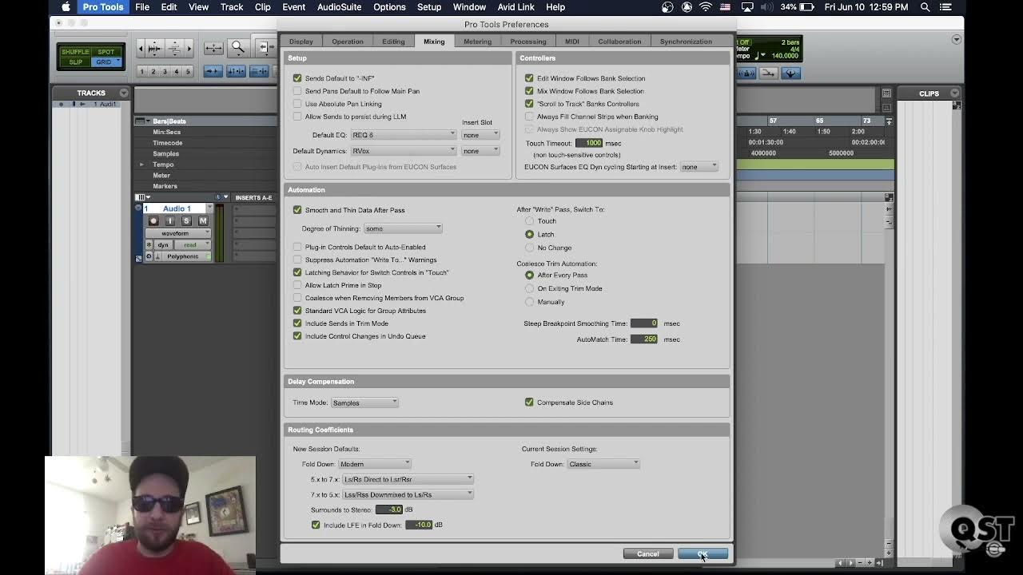This screenshot has width=1023, height=575.
Task: Click the Audio 1 track name field
Action: point(174,208)
